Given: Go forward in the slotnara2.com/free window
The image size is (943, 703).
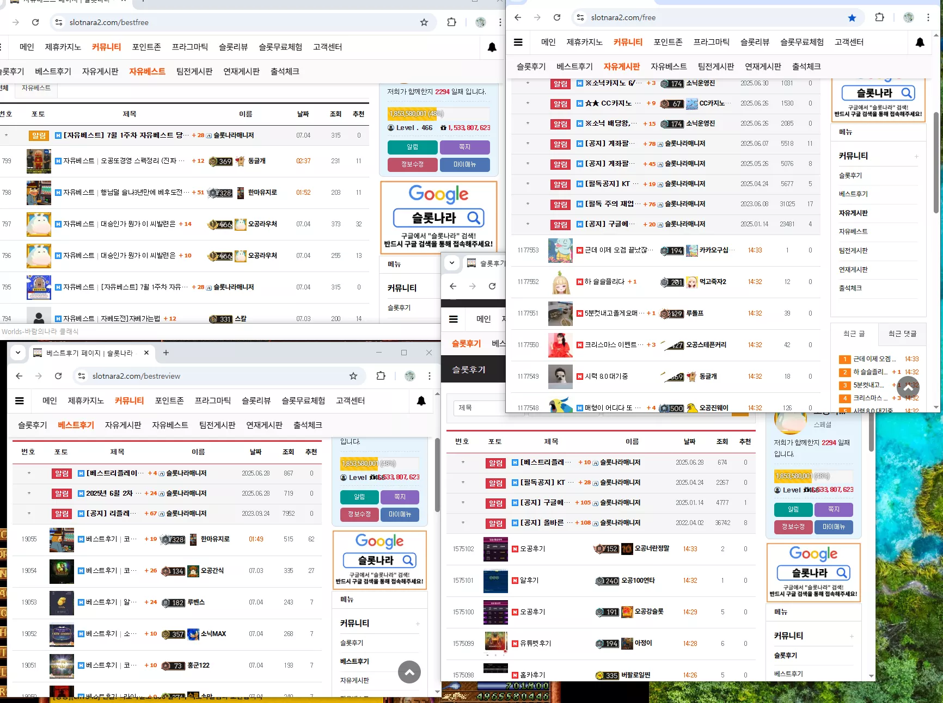Looking at the screenshot, I should 537,17.
